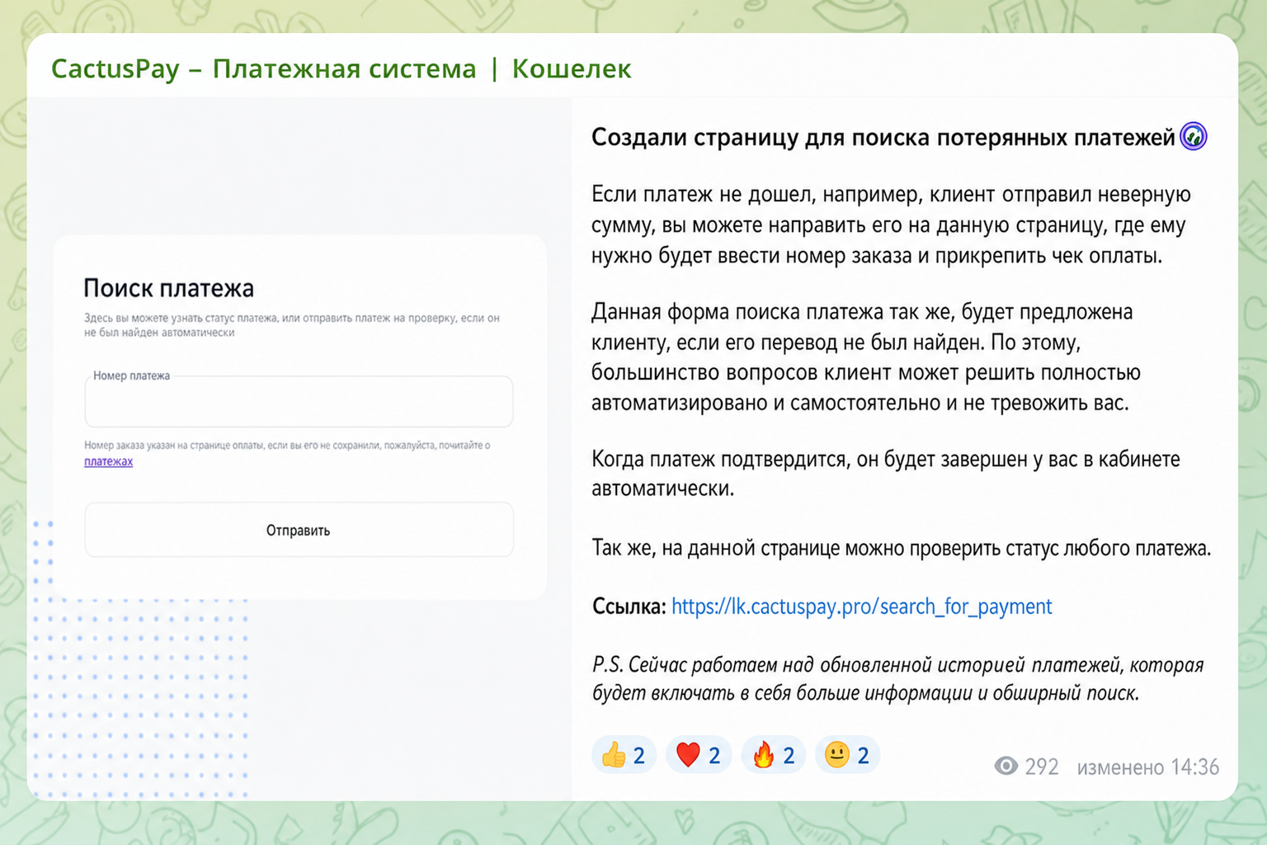Add a smiley face reaction

click(x=847, y=755)
